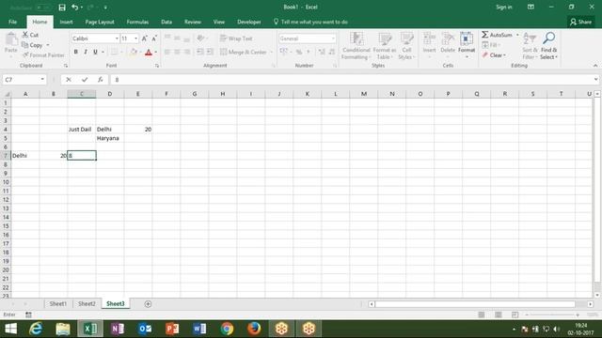Toggle bold formatting
Viewport: 602px width, 338px height.
pyautogui.click(x=75, y=52)
